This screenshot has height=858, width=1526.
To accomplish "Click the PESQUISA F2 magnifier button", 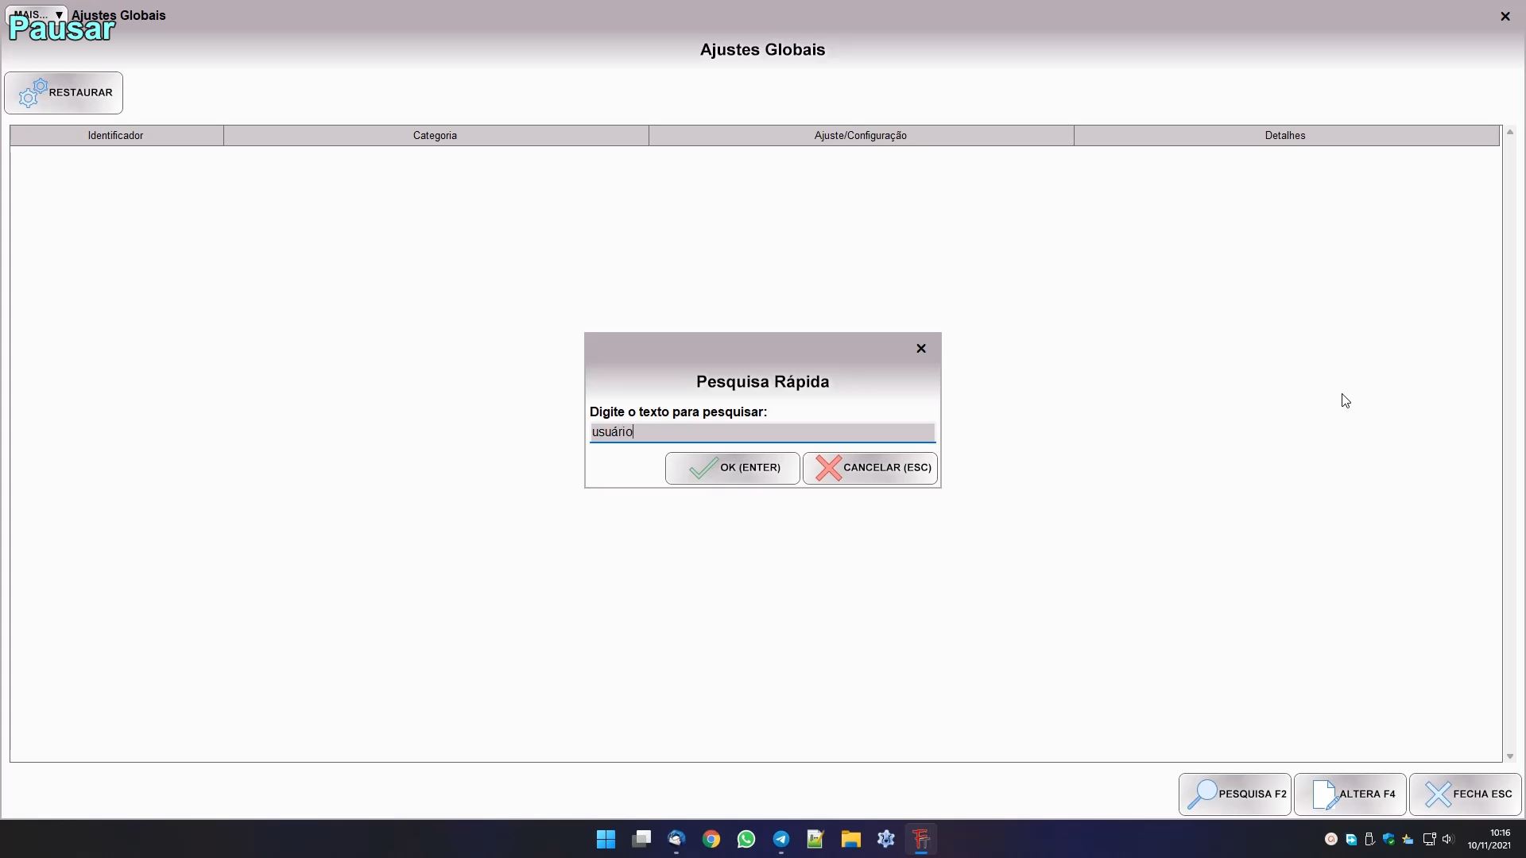I will (1234, 794).
